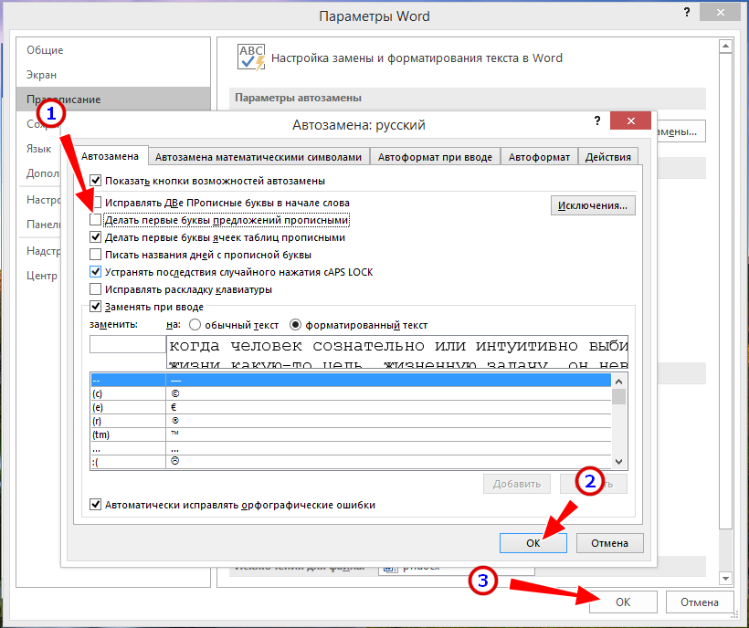The height and width of the screenshot is (628, 749).
Task: Uncheck 'Автоматически исправлять орфографические ошибки'
Action: (96, 505)
